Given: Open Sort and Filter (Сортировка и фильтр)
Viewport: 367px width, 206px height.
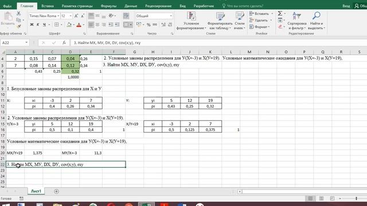Looking at the screenshot, I should point(297,21).
